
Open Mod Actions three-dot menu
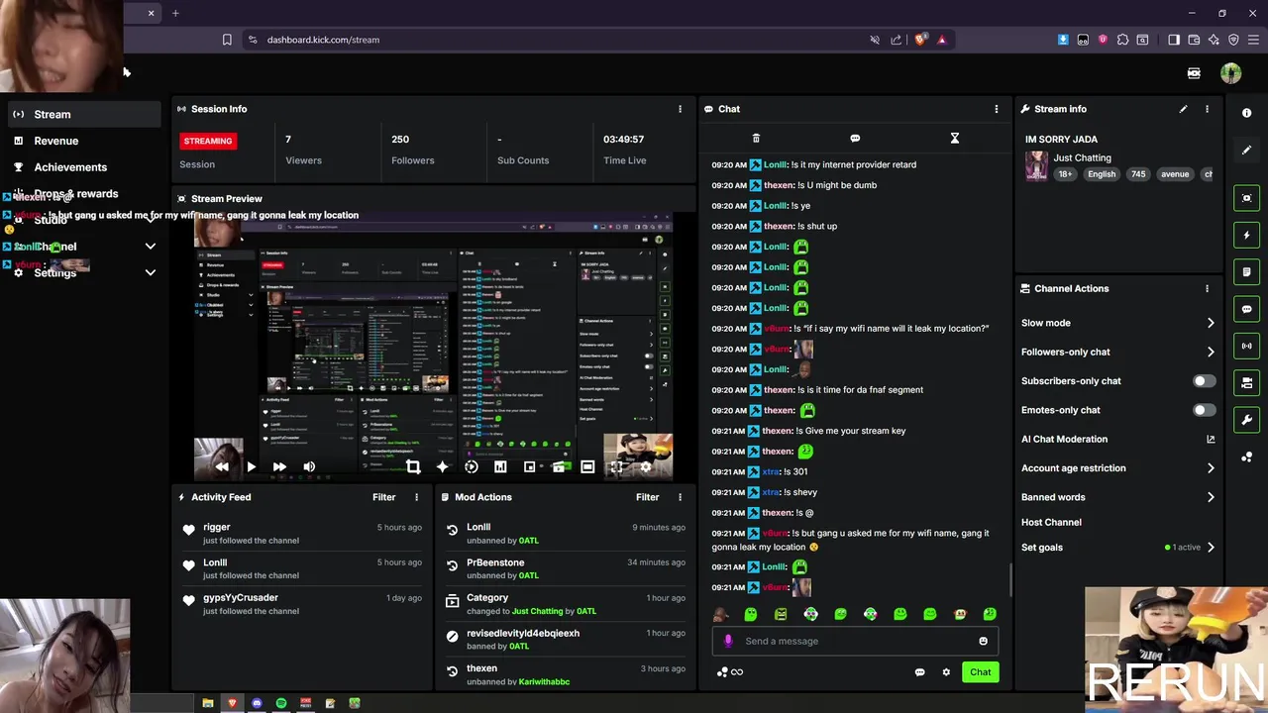[x=680, y=497]
